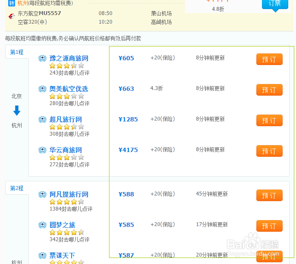Click the 高崎机场 arrival airport
This screenshot has height=264, width=296.
[x=161, y=22]
